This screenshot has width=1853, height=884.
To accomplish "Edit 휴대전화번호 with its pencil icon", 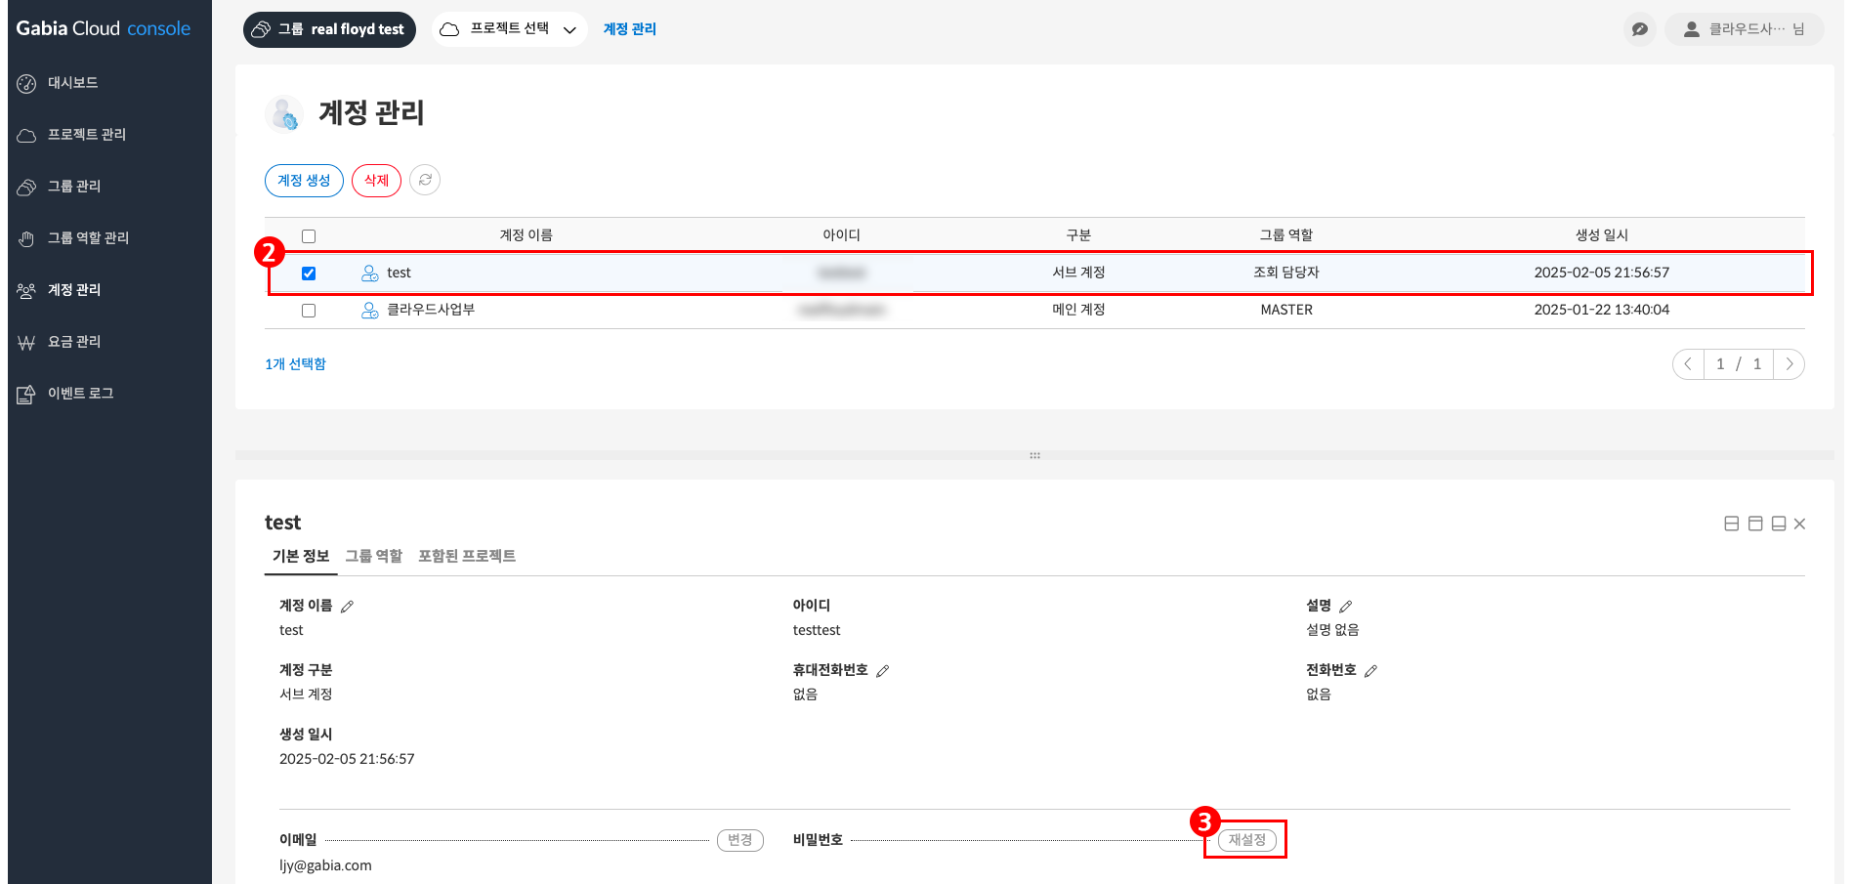I will coord(884,670).
